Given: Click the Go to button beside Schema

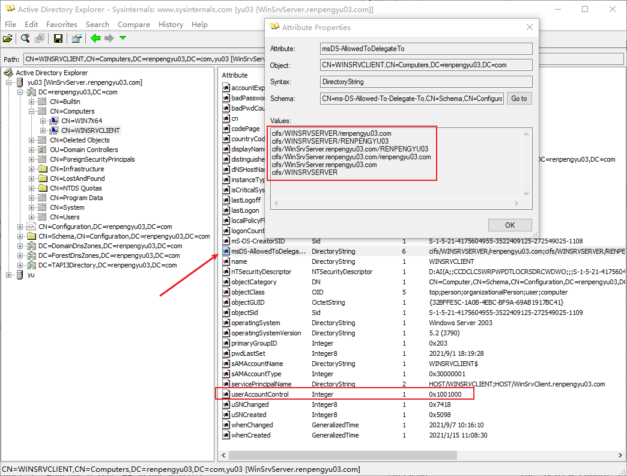Looking at the screenshot, I should (x=519, y=99).
